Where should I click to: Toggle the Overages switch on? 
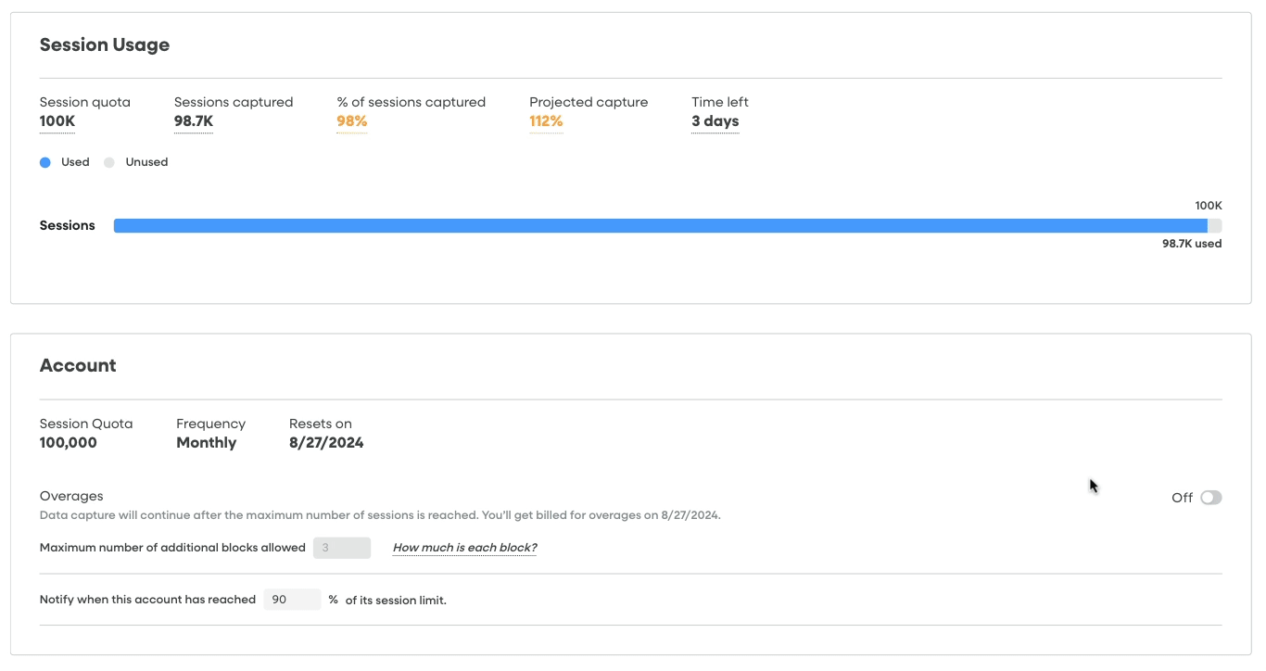[x=1210, y=498]
